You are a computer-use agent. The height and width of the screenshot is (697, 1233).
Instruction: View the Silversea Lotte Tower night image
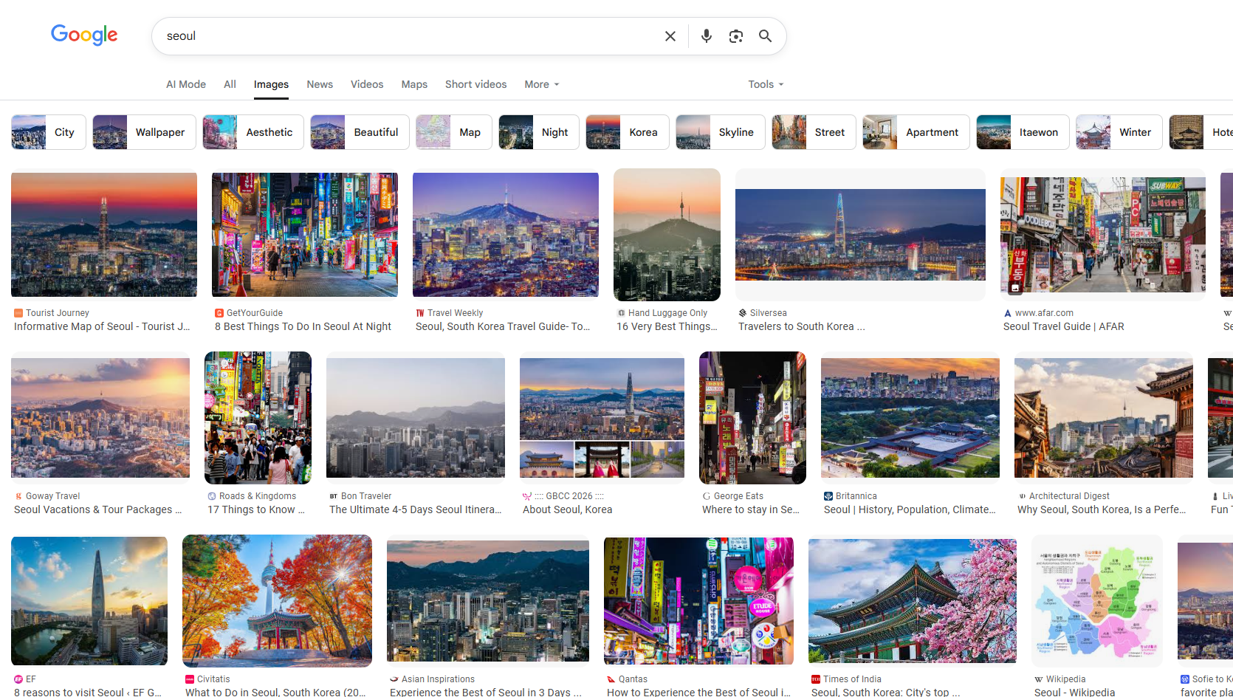860,235
